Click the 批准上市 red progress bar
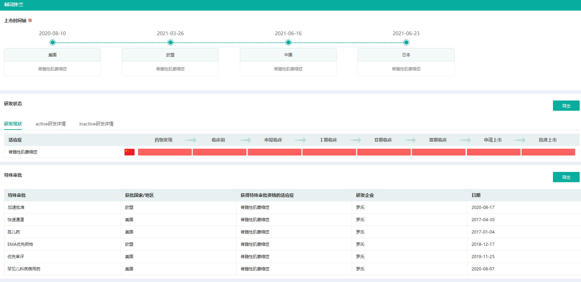Screen dimensions: 581x282 pyautogui.click(x=548, y=152)
